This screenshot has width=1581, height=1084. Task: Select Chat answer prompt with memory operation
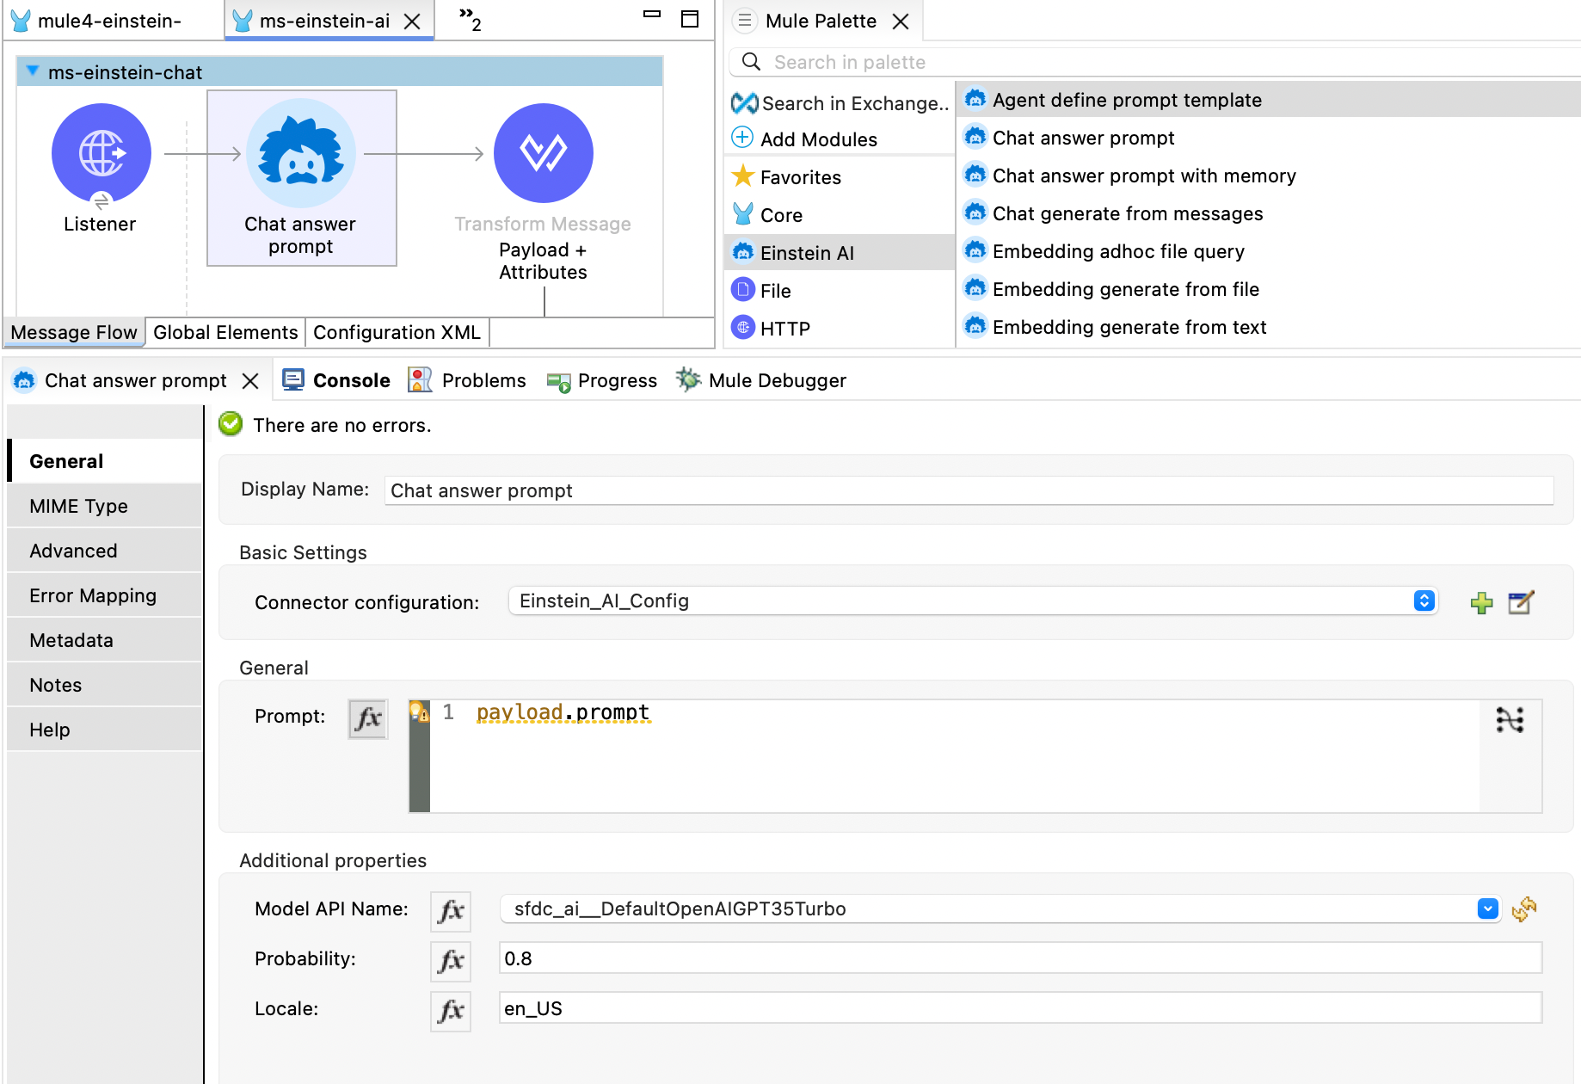point(1143,176)
